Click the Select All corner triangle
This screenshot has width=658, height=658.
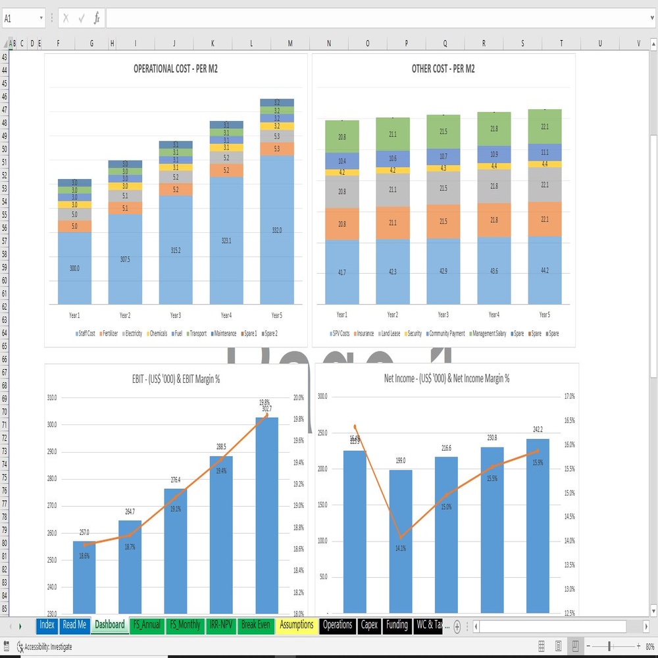6,43
